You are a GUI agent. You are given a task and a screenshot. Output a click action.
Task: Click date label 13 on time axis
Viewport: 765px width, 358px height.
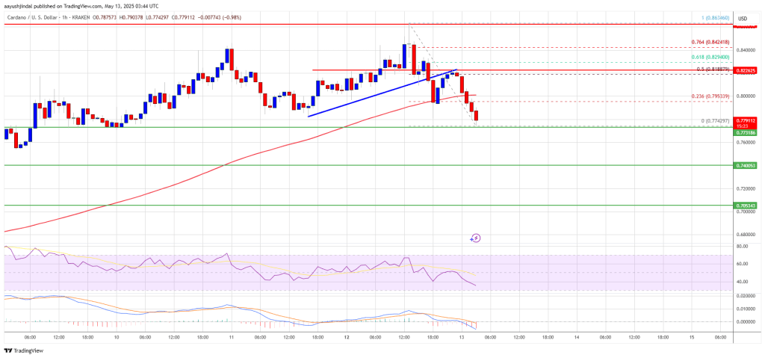pyautogui.click(x=462, y=337)
